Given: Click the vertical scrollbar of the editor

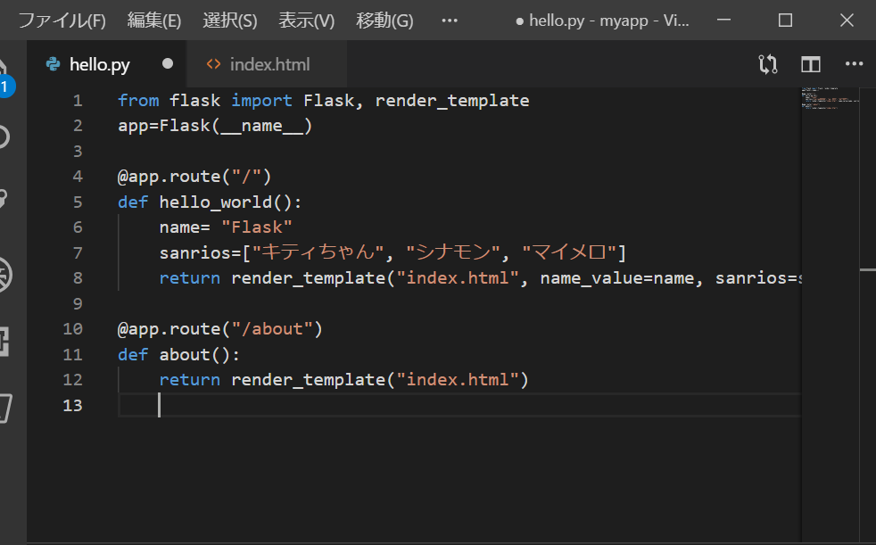Looking at the screenshot, I should tap(868, 315).
